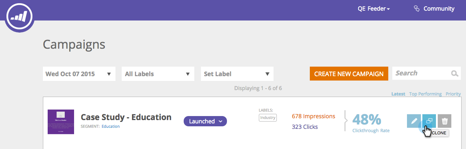Change status via the Launched dropdown
The height and width of the screenshot is (149, 466).
205,121
